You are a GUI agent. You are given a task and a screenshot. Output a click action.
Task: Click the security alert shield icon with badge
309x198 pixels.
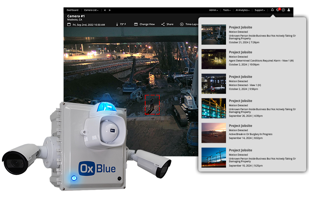[278, 10]
